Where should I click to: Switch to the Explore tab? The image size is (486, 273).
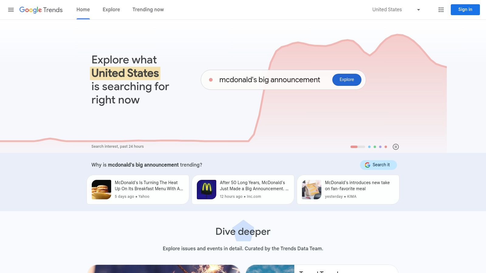(x=111, y=10)
